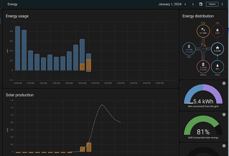Viewport: 229px width, 156px height.
Task: Click the 1:00 AM energy usage bar
Action: 24,50
